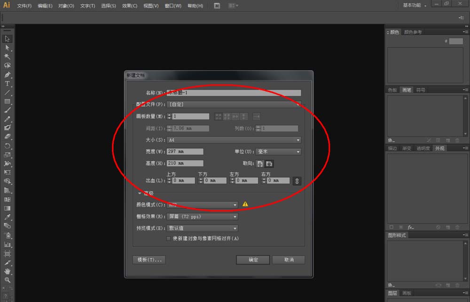Open the 配置文件 profile dropdown
This screenshot has width=470, height=302.
(x=234, y=105)
